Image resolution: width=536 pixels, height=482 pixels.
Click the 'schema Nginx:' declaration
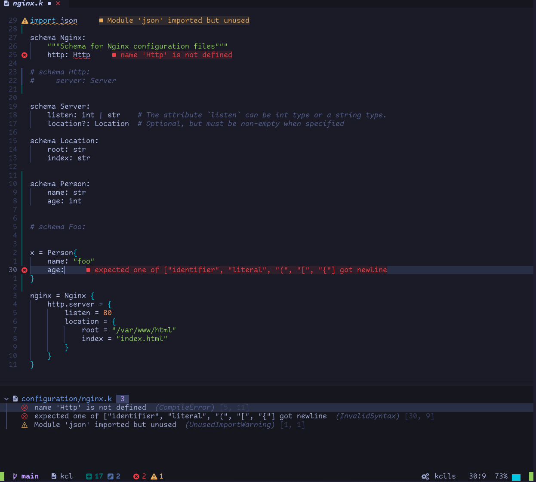click(x=58, y=38)
